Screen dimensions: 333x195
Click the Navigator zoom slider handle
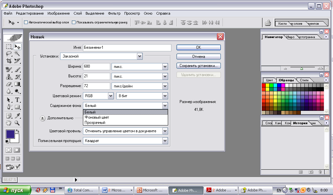(301, 69)
